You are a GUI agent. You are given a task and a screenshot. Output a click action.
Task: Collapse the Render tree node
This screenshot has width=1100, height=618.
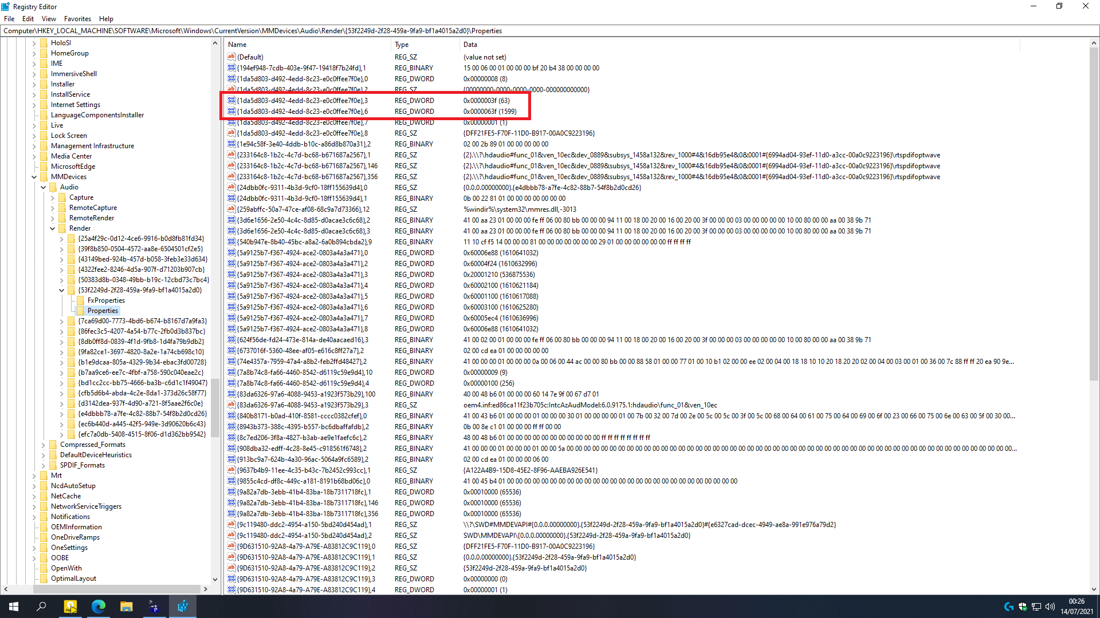click(x=52, y=228)
